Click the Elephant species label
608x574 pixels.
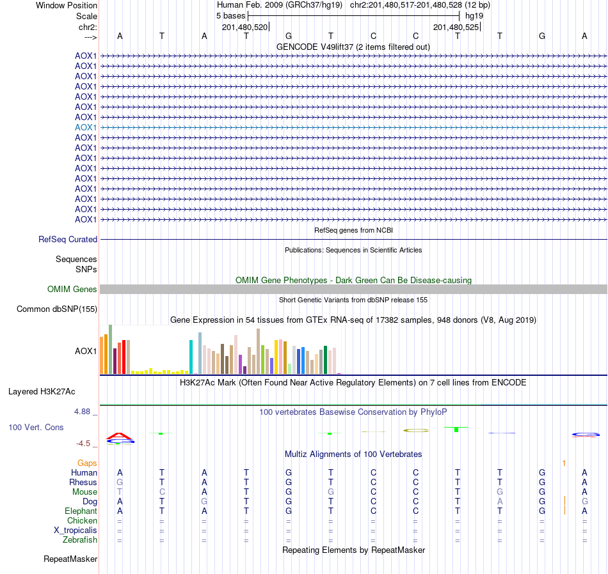tap(81, 511)
